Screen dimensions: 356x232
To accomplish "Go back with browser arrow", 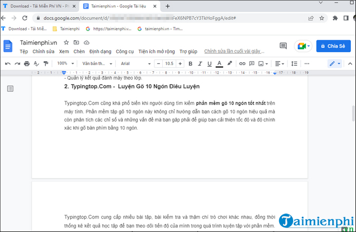I will pyautogui.click(x=3, y=18).
